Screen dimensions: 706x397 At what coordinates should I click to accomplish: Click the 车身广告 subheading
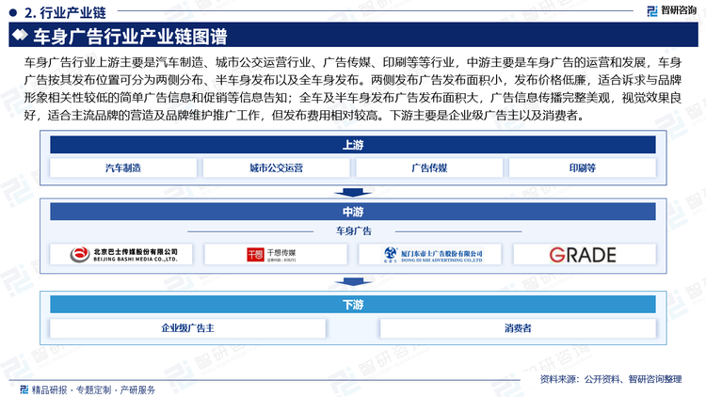point(354,231)
